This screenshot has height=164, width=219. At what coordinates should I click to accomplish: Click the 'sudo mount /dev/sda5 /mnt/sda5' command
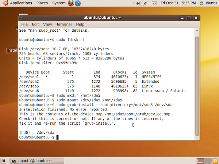(x=89, y=100)
